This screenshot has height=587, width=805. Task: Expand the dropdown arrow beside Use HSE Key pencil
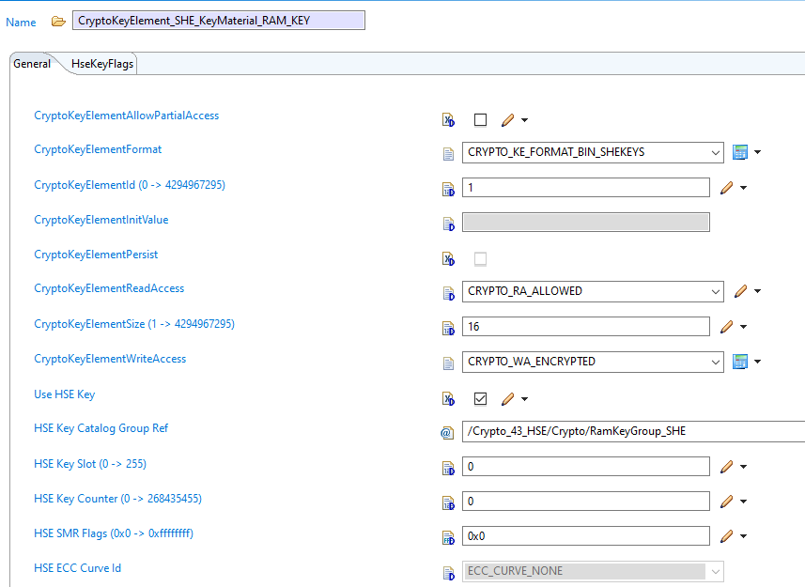click(x=524, y=398)
